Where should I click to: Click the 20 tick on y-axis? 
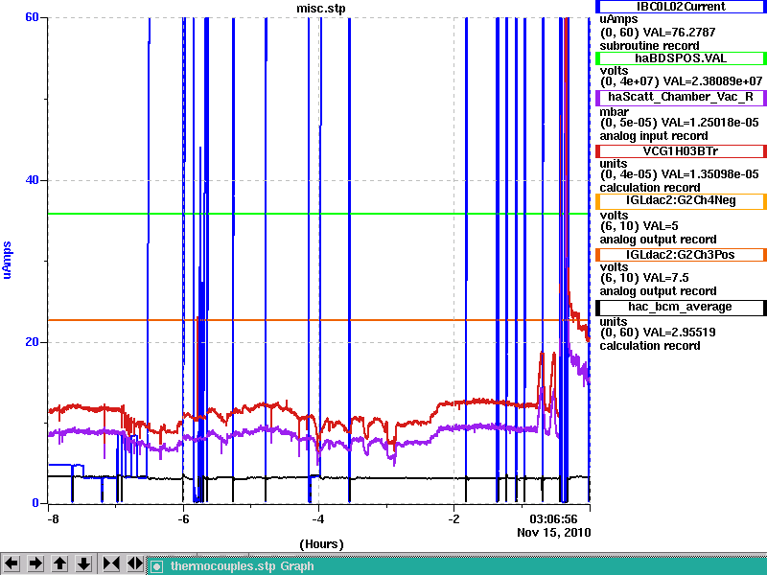coord(32,342)
